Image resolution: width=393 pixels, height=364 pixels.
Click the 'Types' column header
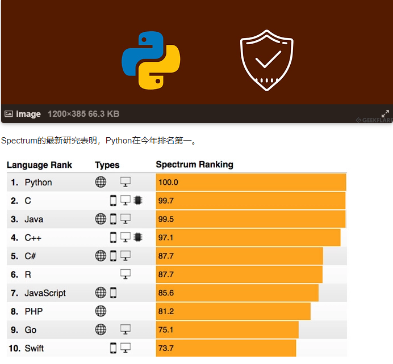click(107, 165)
